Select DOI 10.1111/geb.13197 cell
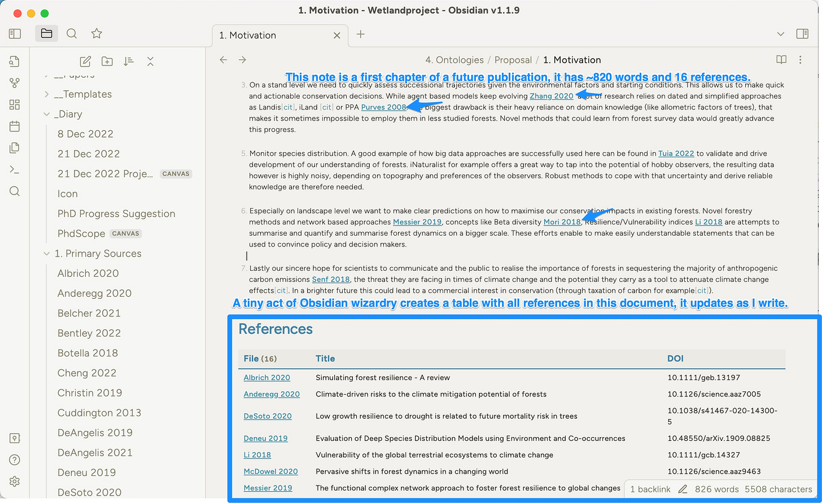Screen dimensions: 822x503 pyautogui.click(x=703, y=378)
